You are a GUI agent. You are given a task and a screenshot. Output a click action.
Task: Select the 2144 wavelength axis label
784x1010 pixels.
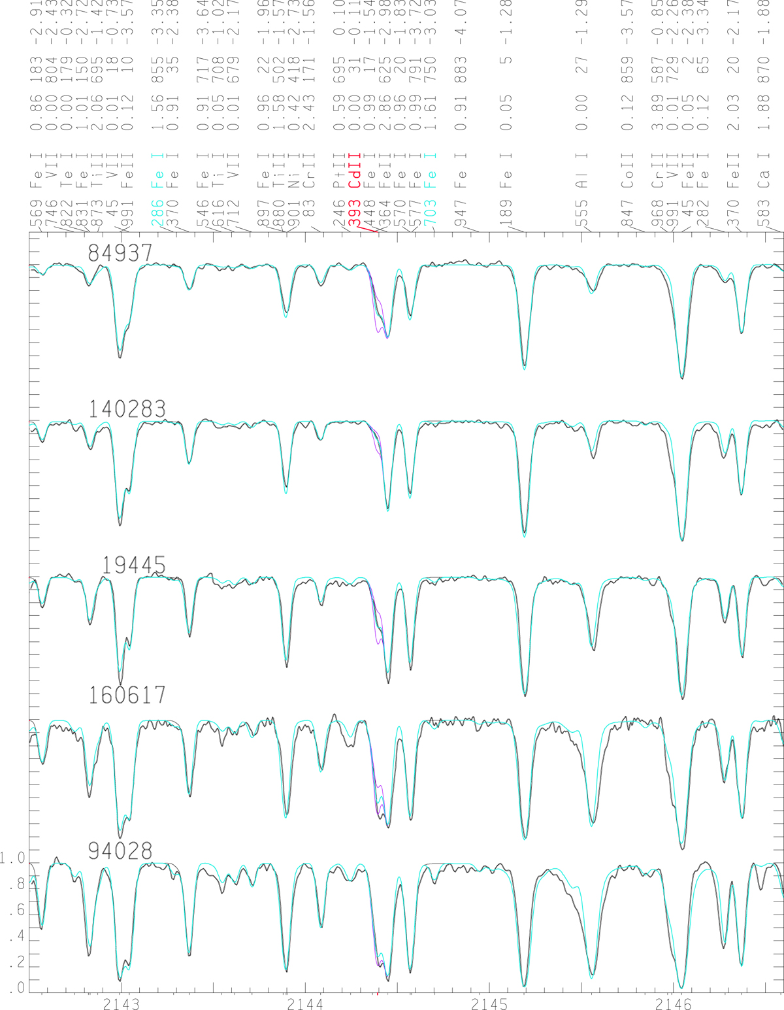coord(305,1003)
